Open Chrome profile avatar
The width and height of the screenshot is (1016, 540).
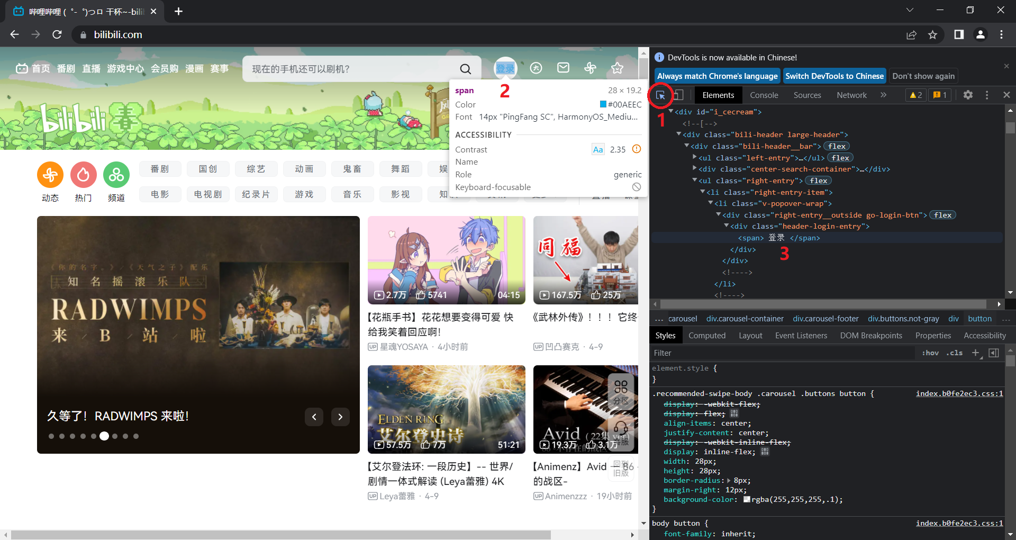980,34
